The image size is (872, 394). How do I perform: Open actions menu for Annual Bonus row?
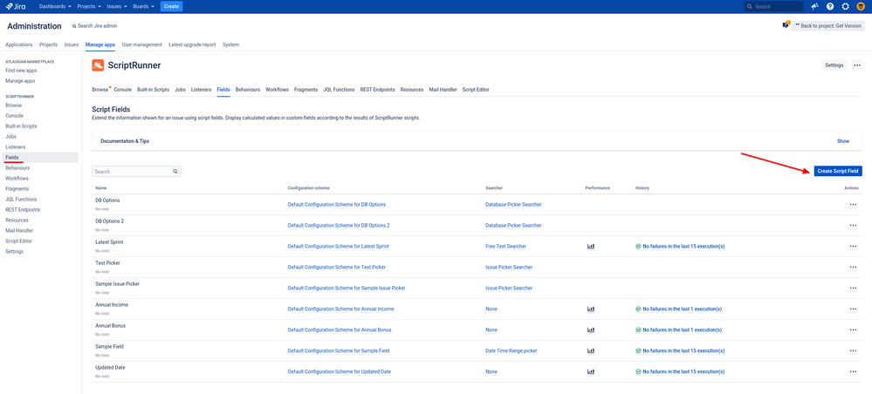853,329
